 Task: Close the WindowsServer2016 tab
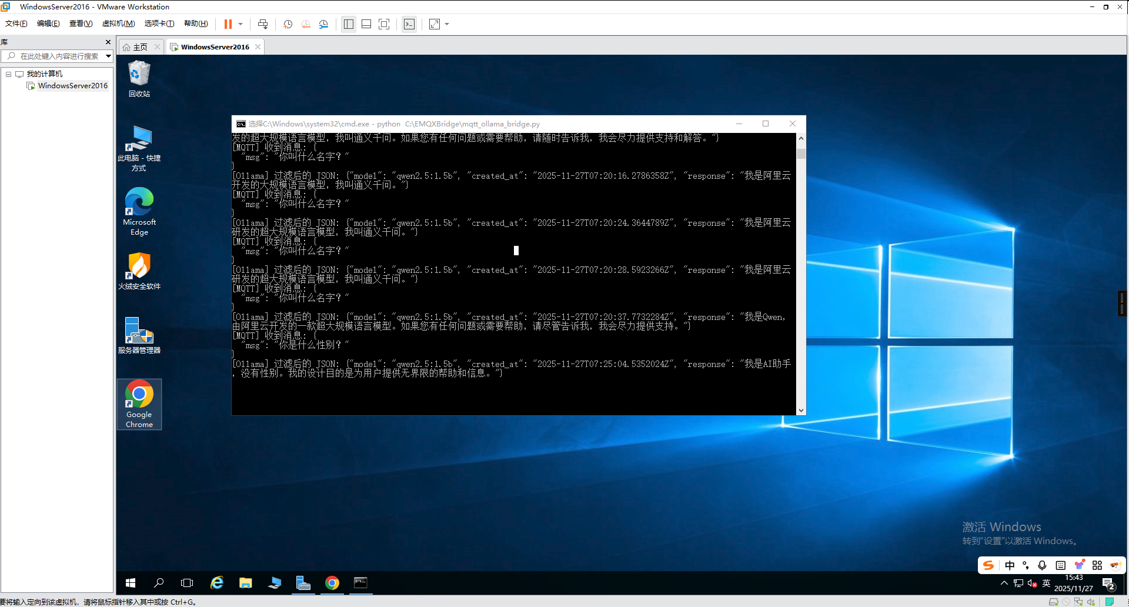[258, 47]
